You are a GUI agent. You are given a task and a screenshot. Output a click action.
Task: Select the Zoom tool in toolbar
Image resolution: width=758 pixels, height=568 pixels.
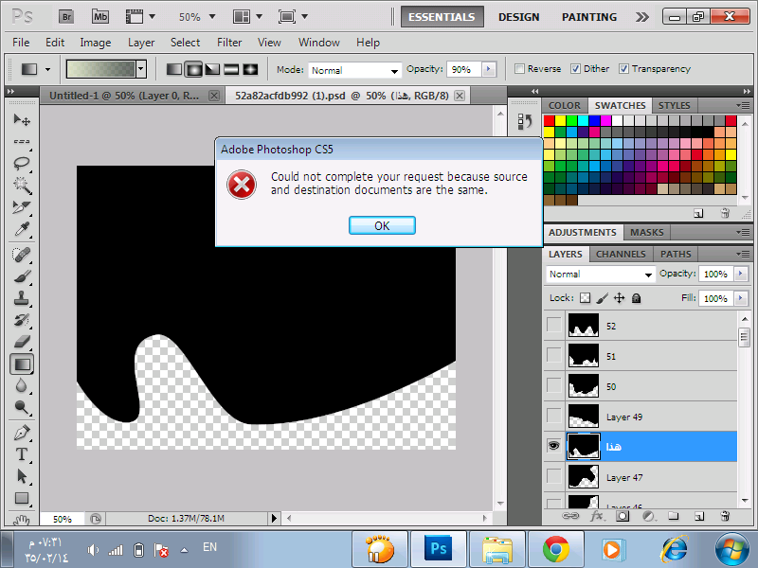(x=21, y=409)
